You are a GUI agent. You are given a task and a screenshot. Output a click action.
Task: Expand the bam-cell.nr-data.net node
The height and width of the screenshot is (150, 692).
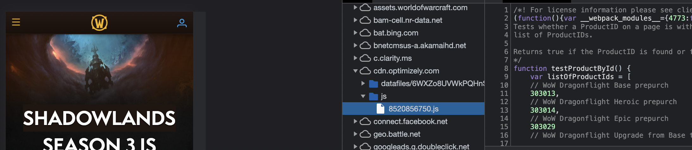355,20
